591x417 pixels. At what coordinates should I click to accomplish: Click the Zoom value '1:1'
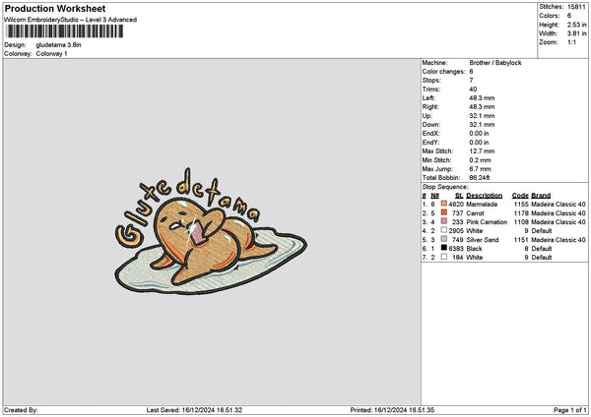click(x=571, y=42)
